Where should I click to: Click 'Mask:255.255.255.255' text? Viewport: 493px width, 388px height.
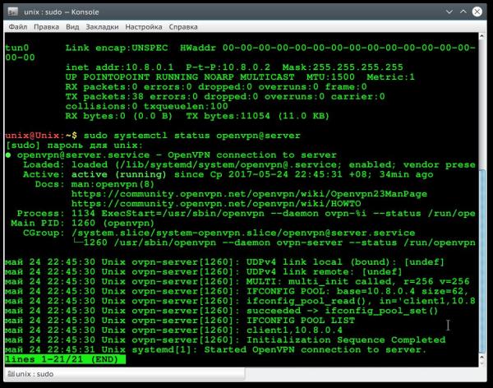343,67
